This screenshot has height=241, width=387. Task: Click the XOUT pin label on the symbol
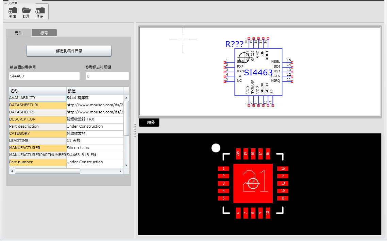click(x=267, y=55)
